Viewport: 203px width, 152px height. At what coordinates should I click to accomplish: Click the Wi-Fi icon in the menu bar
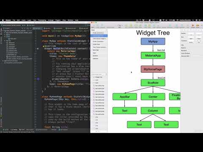[164, 20]
